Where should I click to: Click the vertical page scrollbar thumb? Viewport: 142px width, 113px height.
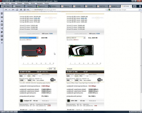[141, 66]
